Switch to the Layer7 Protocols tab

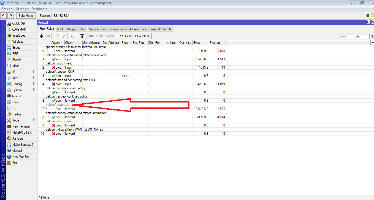(160, 29)
